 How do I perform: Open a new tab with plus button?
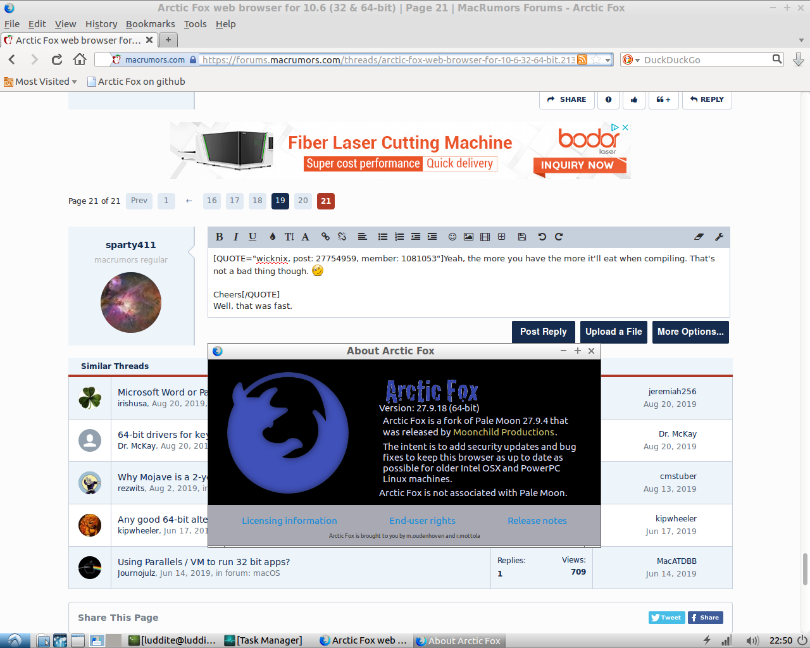coord(168,40)
